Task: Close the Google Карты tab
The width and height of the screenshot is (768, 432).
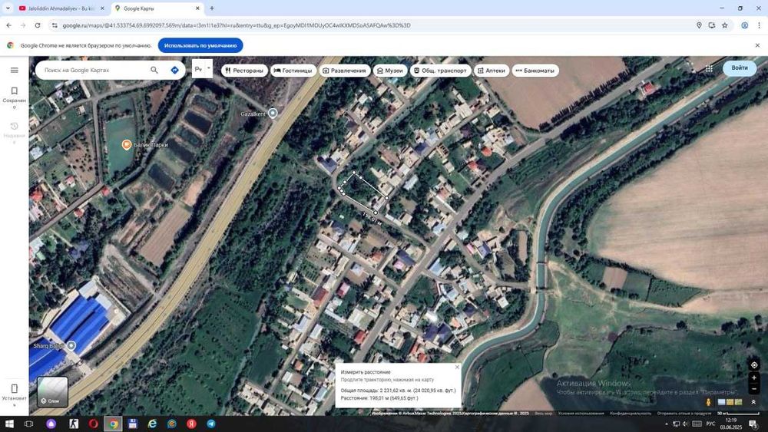Action: [197, 8]
